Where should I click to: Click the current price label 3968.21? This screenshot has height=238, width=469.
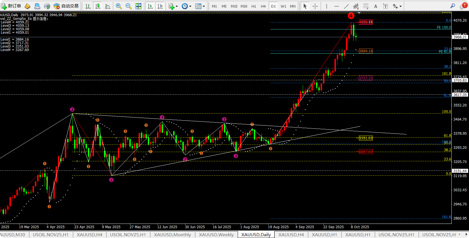pos(460,37)
